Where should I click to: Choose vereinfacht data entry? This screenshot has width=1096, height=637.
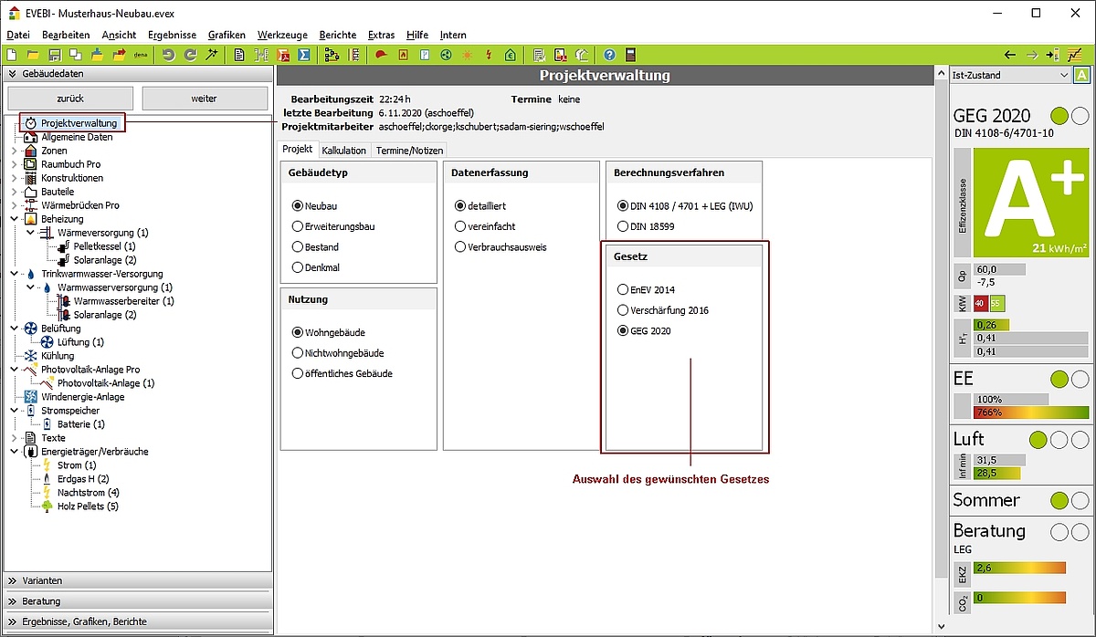click(x=485, y=226)
